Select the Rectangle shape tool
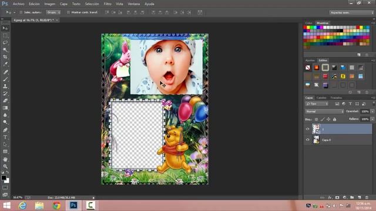 (5, 151)
